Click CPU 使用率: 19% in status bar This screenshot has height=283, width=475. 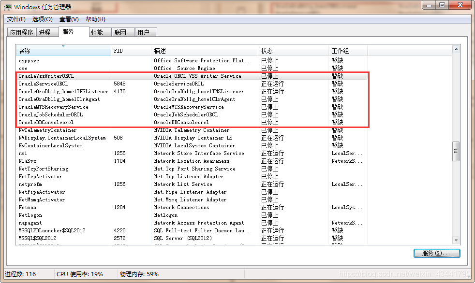tap(80, 274)
